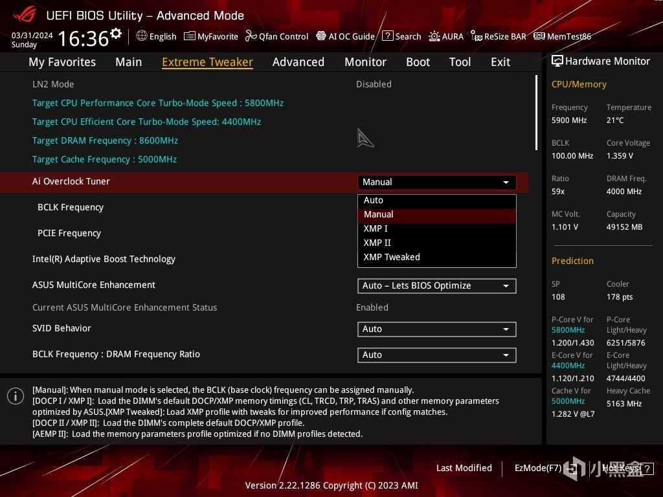Viewport: 663px width, 497px height.
Task: Click Last Modified button
Action: (x=464, y=469)
